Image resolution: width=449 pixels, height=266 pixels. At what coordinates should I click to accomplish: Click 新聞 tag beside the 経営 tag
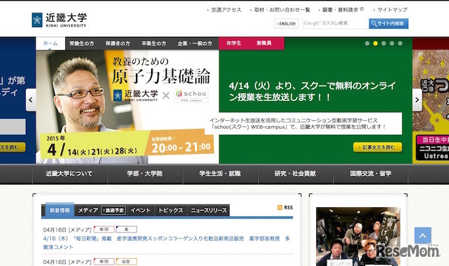click(104, 261)
